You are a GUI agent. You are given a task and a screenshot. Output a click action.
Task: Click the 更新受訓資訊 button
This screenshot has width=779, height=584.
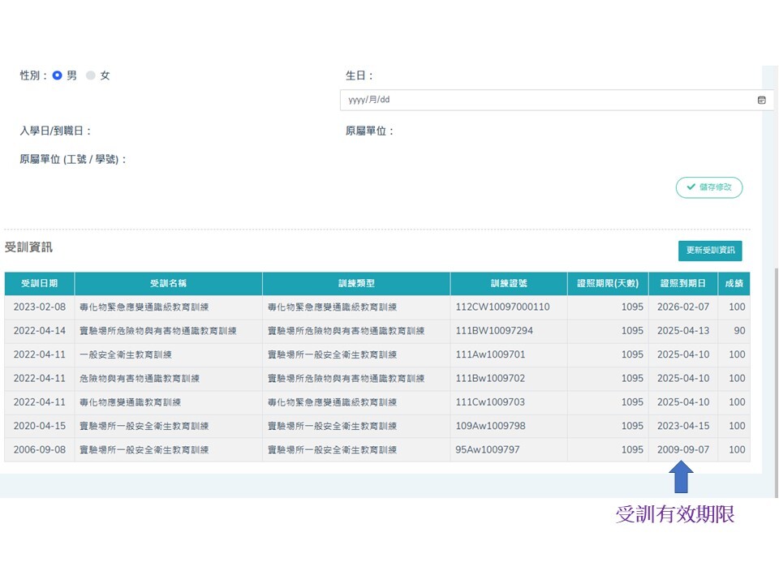tap(710, 251)
